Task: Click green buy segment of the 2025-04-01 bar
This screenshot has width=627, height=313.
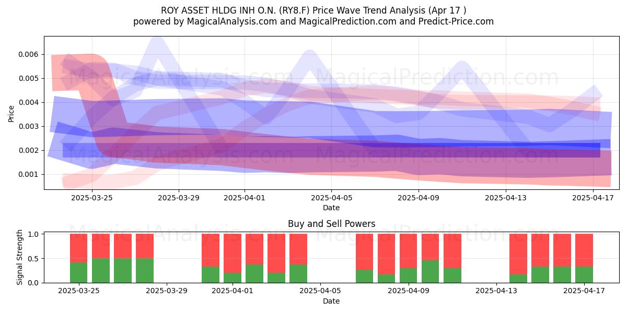Action: click(x=233, y=278)
